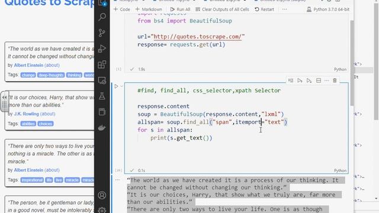
Task: Change second cell's Python language mode
Action: click(340, 170)
